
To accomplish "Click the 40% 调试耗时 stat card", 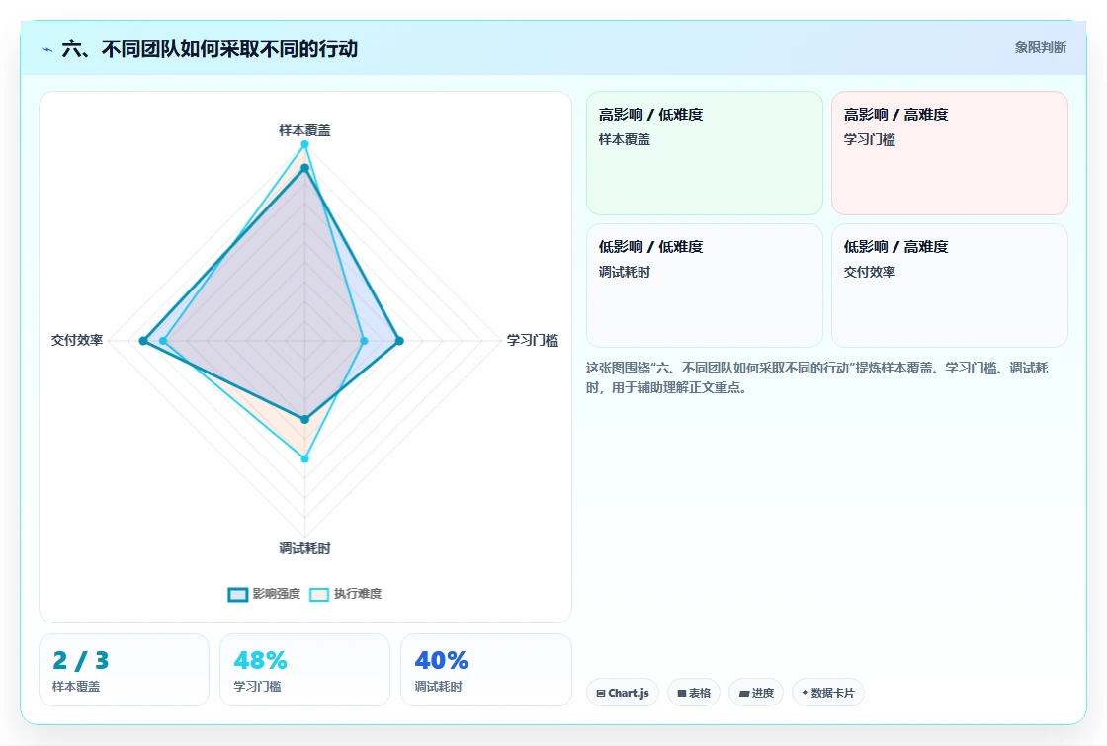I will (x=485, y=670).
